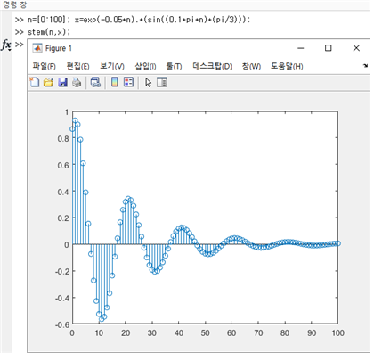374x353 pixels.
Task: Open the 창(W) menu
Action: (x=251, y=66)
